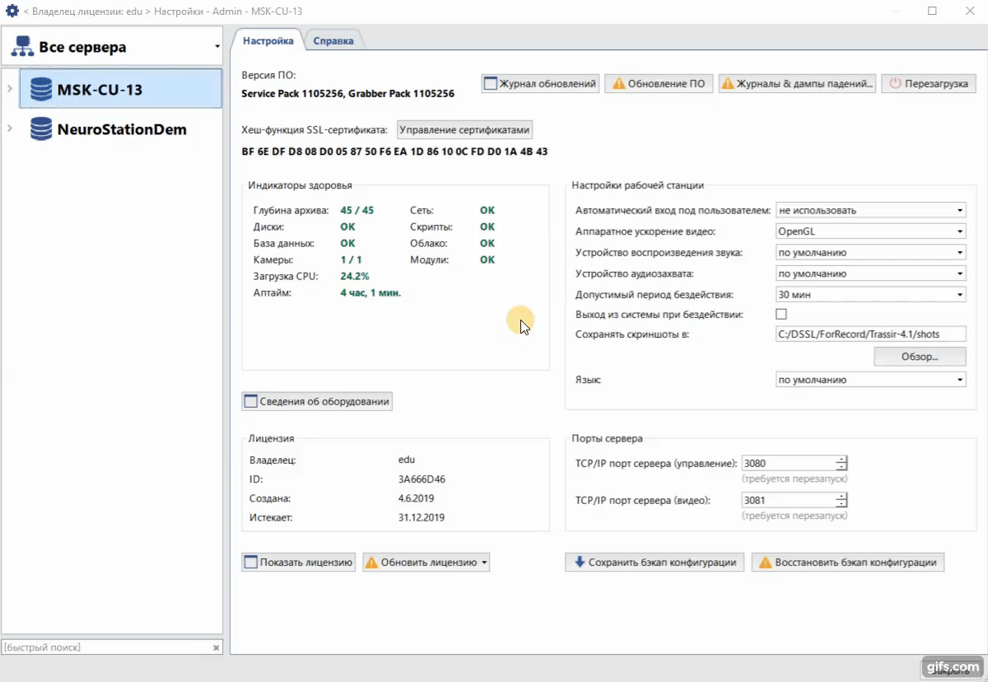The height and width of the screenshot is (682, 988).
Task: Click the Облако OK status
Action: 487,243
